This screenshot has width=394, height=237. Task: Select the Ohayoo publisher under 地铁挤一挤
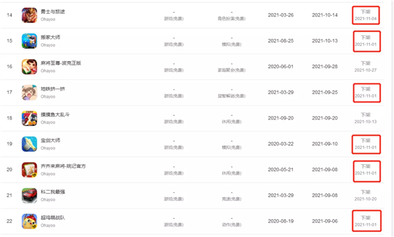(x=48, y=97)
